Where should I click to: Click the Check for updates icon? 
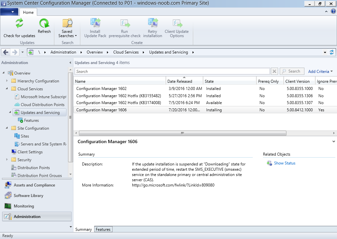[19, 23]
